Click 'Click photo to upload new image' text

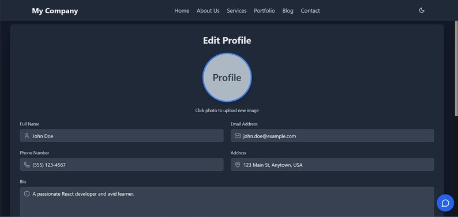227,111
